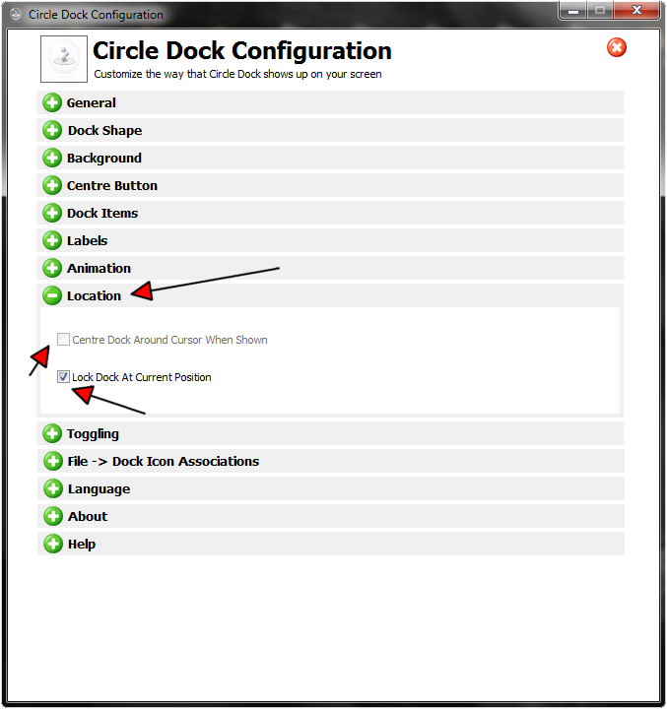Click the green plus icon beside Animation

point(53,269)
